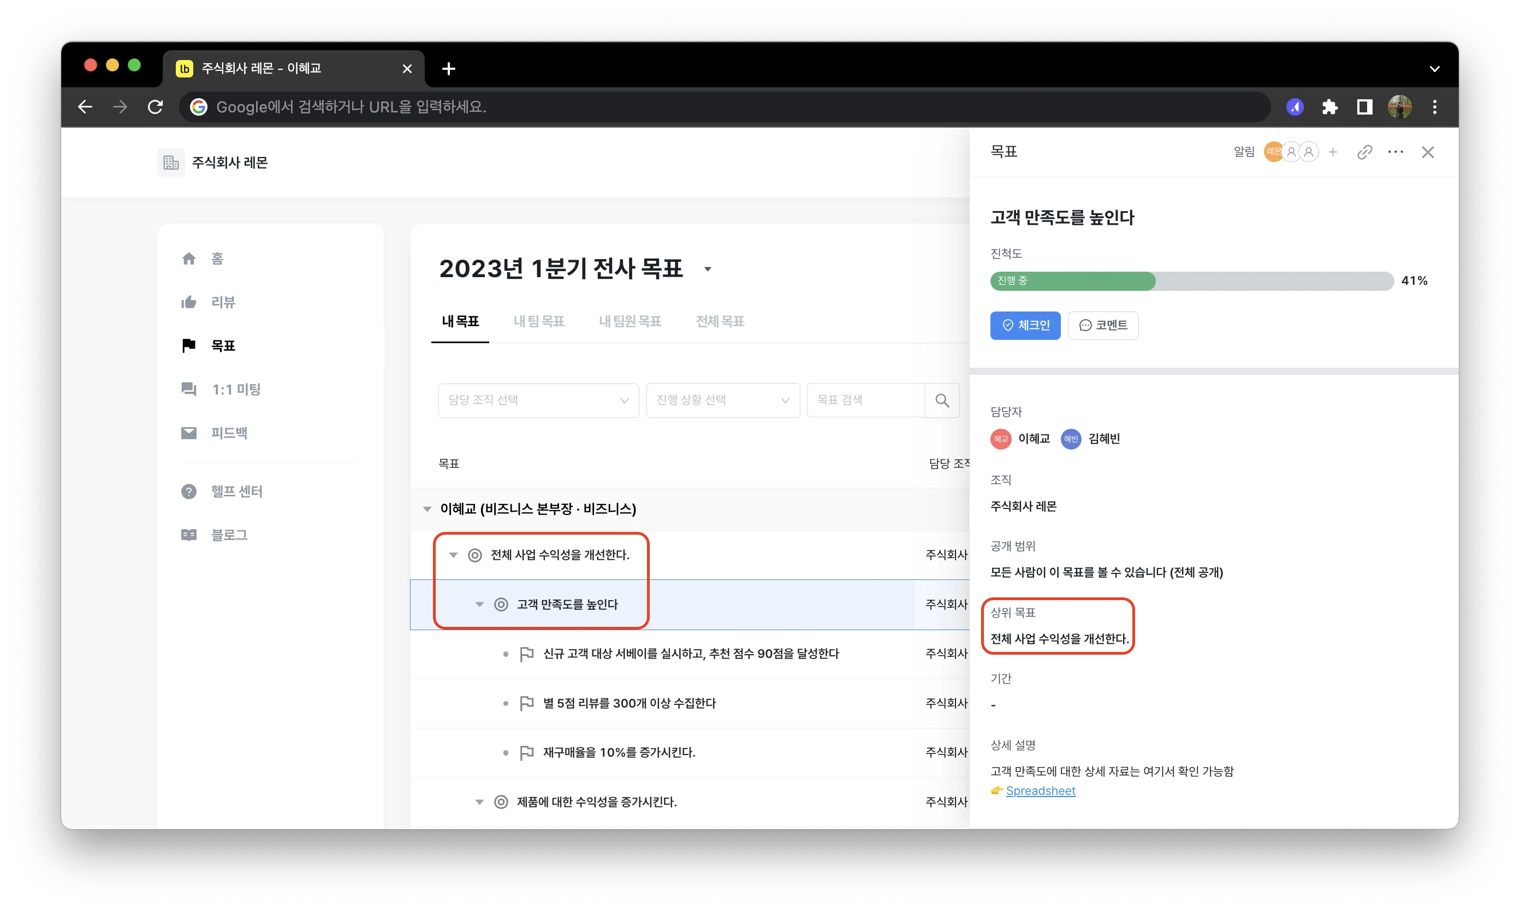1520x910 pixels.
Task: Reload the browser page
Action: pos(155,107)
